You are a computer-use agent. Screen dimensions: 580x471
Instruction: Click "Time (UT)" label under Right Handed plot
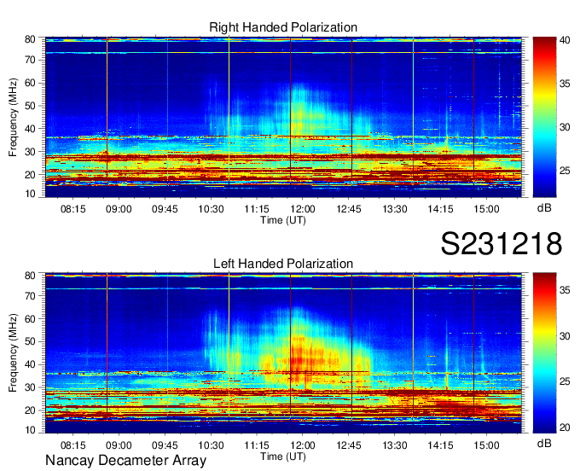[x=283, y=220]
